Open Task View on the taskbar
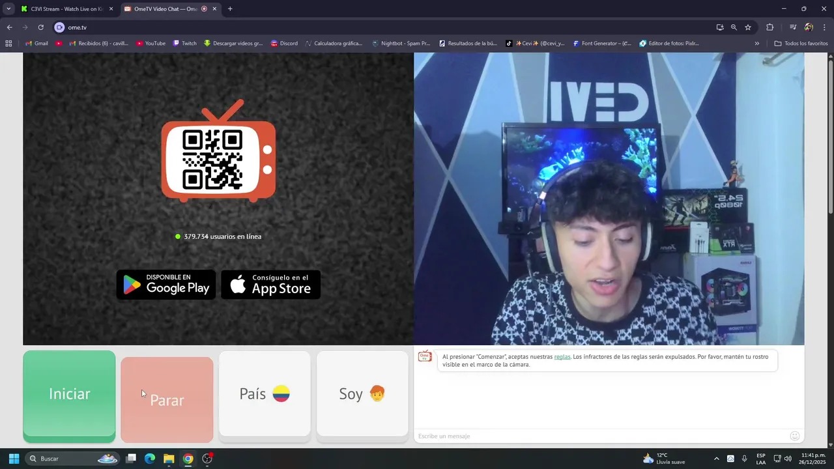This screenshot has width=834, height=469. tap(131, 459)
